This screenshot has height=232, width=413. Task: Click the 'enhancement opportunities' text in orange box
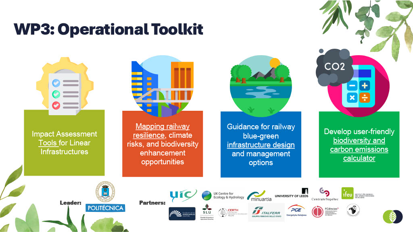(163, 157)
